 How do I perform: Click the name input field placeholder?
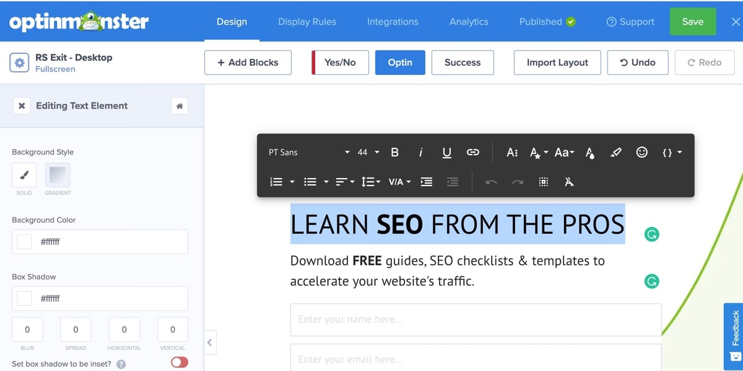pos(476,320)
